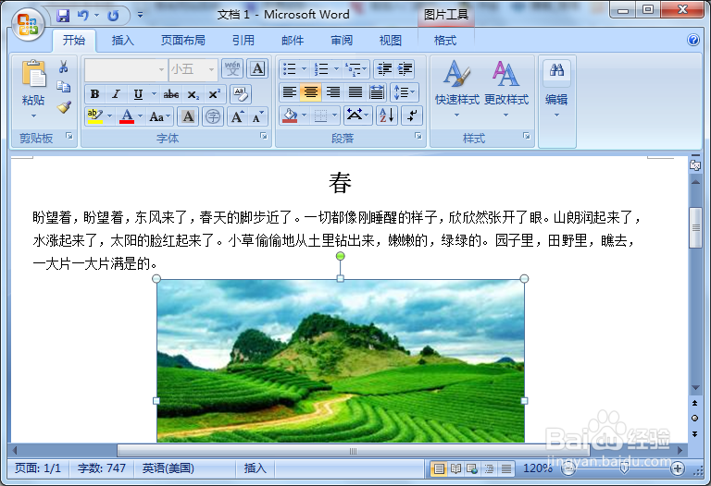
Task: Open numbered list dropdown
Action: [336, 68]
